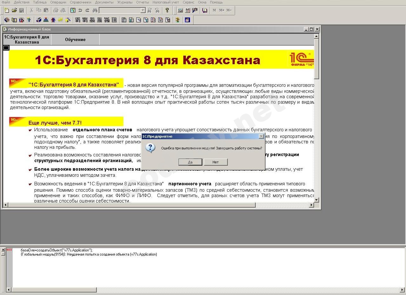Click the organization chart icon
This screenshot has height=295, width=406.
46,20
